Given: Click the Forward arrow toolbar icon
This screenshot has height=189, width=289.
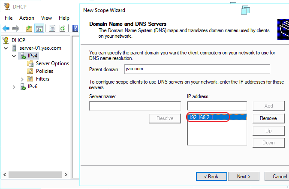Looking at the screenshot, I should [16, 28].
